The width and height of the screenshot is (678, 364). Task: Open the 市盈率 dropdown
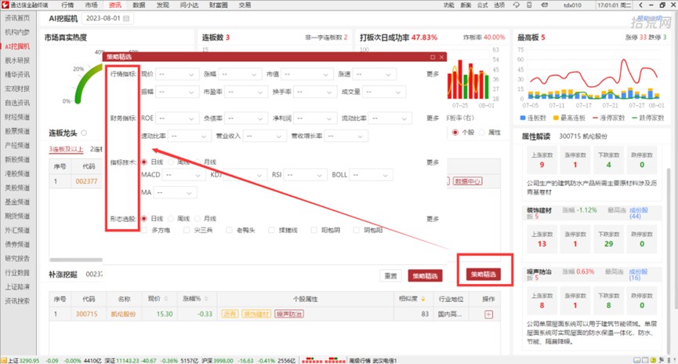pyautogui.click(x=246, y=92)
